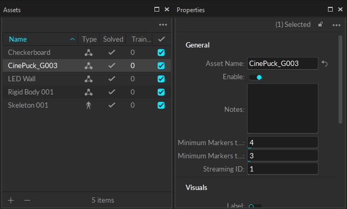Screen dimensions: 347x209
Task: Undock the Properties pane with the float icon
Action: coord(330,9)
